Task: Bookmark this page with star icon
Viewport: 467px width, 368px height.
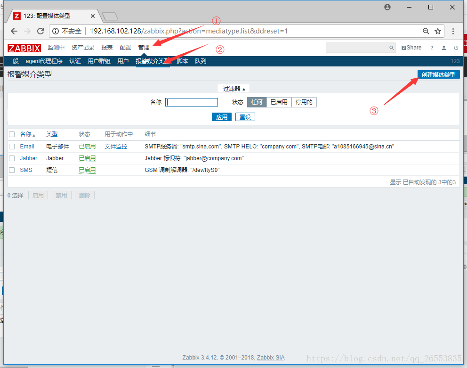Action: pos(437,31)
